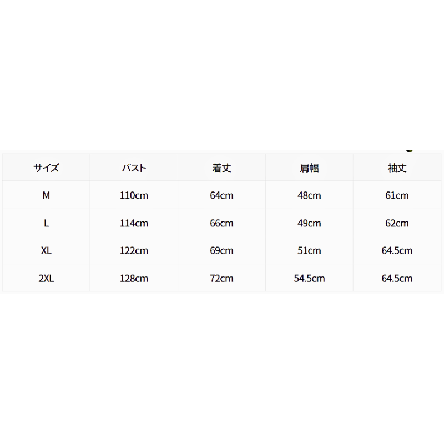Select the M size row label
444x444 pixels.
coord(46,195)
